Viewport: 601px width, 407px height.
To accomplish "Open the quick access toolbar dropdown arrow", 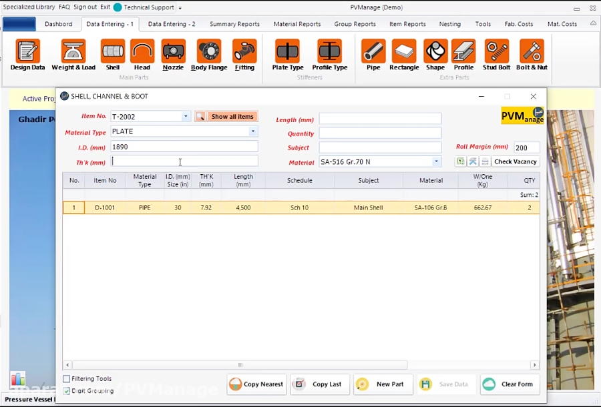I will [180, 7].
